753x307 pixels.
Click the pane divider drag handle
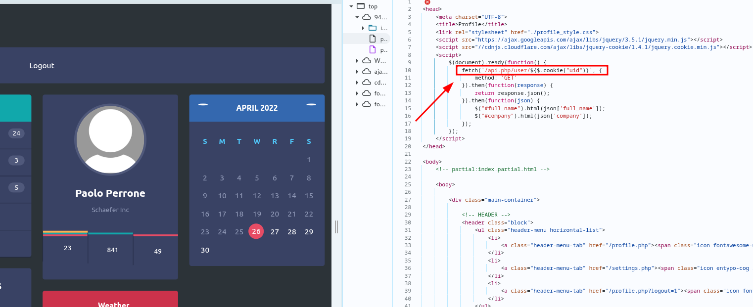coord(336,227)
